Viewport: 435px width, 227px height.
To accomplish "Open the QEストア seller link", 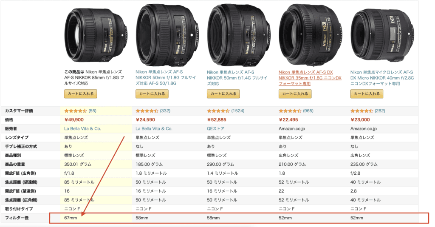I will click(215, 128).
